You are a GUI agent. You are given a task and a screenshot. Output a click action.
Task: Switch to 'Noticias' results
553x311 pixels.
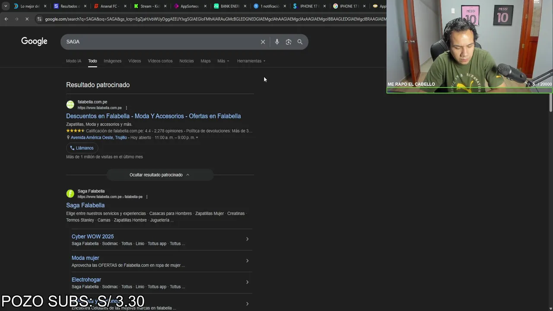pyautogui.click(x=187, y=61)
